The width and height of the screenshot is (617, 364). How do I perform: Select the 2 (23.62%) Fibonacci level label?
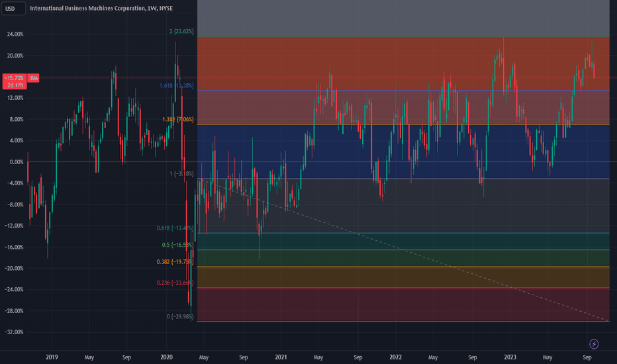coord(181,32)
